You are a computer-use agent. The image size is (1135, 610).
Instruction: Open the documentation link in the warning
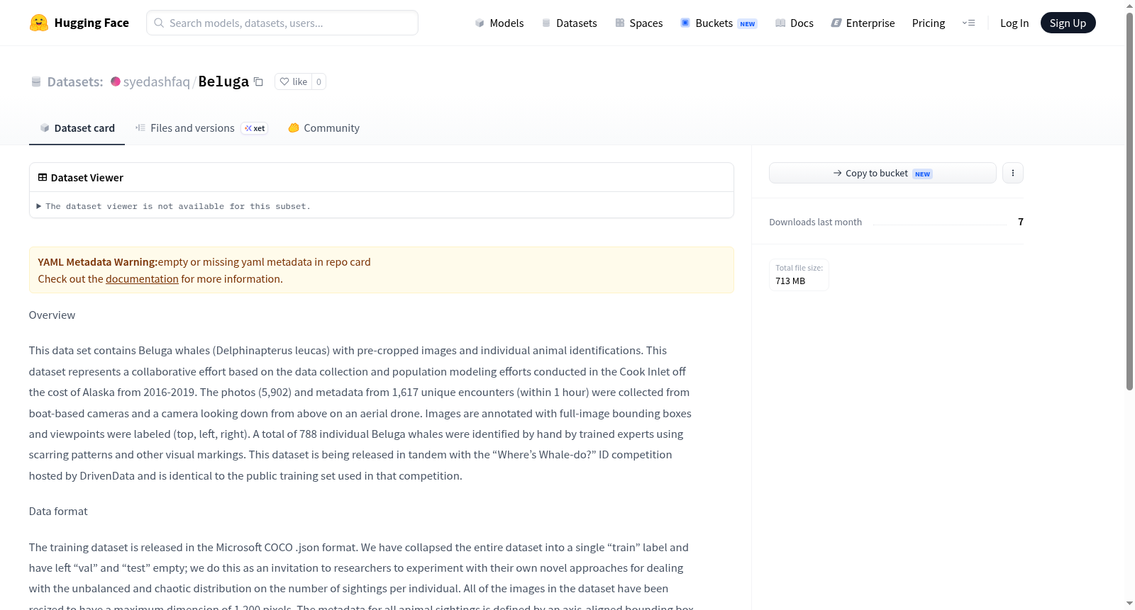(x=142, y=279)
